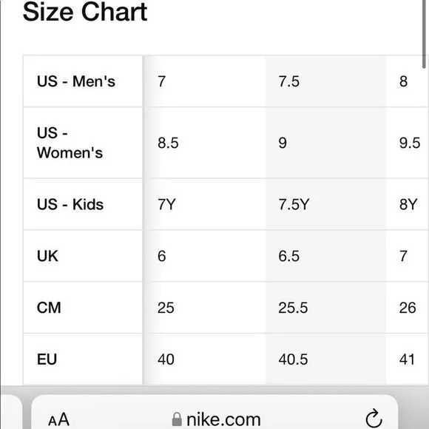The image size is (429, 429).
Task: Click the EU row header cell
Action: (x=83, y=359)
